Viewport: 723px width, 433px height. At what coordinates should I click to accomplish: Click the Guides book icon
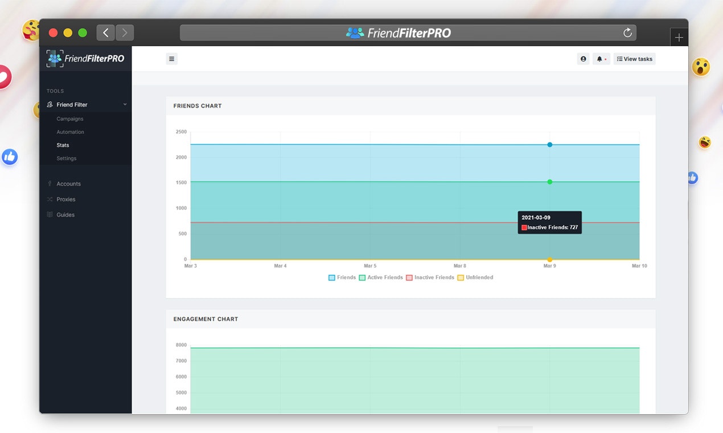[50, 215]
